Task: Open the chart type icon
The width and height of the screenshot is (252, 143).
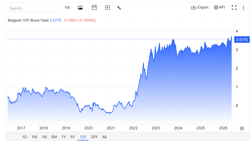Action: point(80,8)
